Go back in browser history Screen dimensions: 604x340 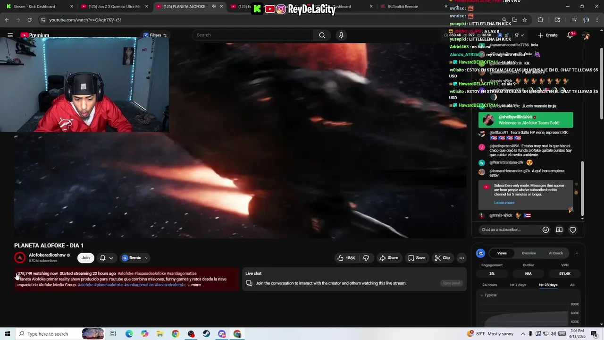pyautogui.click(x=7, y=20)
